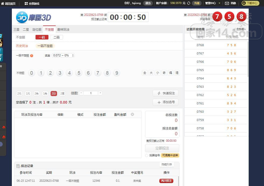Choose the 1元 bet unit
The height and width of the screenshot is (186, 264).
click(28, 93)
